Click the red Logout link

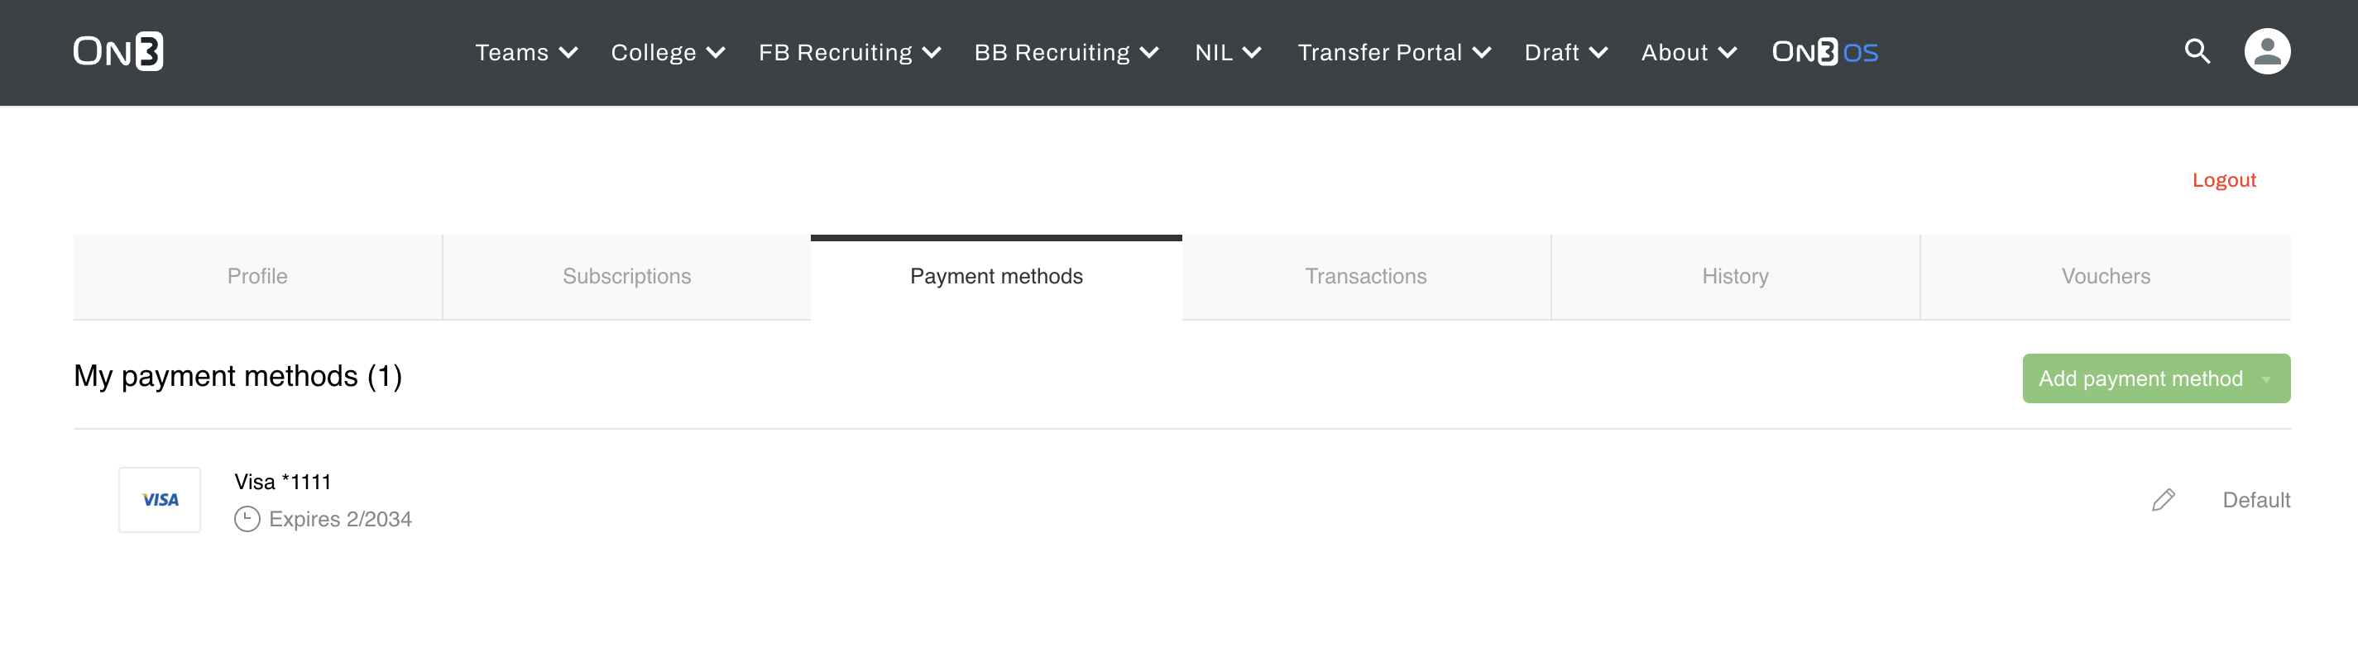coord(2223,180)
